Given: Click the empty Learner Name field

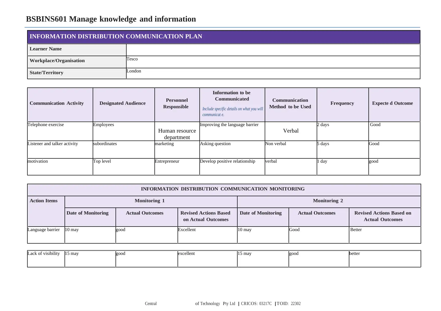Looking at the screenshot, I should coord(273,50).
